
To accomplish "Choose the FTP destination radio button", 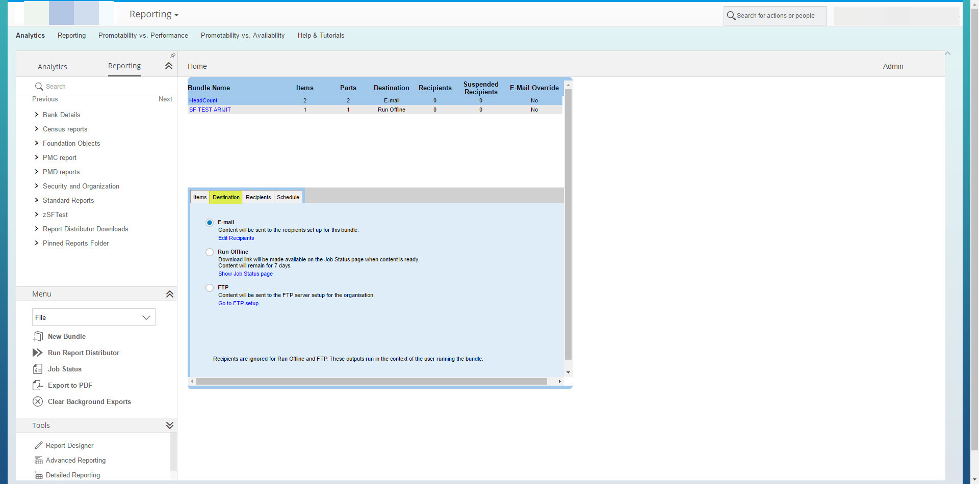I will tap(210, 288).
